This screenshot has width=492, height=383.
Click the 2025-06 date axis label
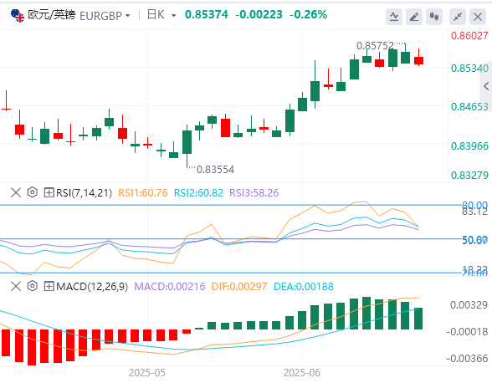click(302, 373)
